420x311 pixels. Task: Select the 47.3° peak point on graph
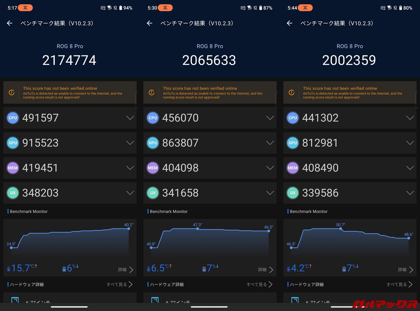pos(198,229)
